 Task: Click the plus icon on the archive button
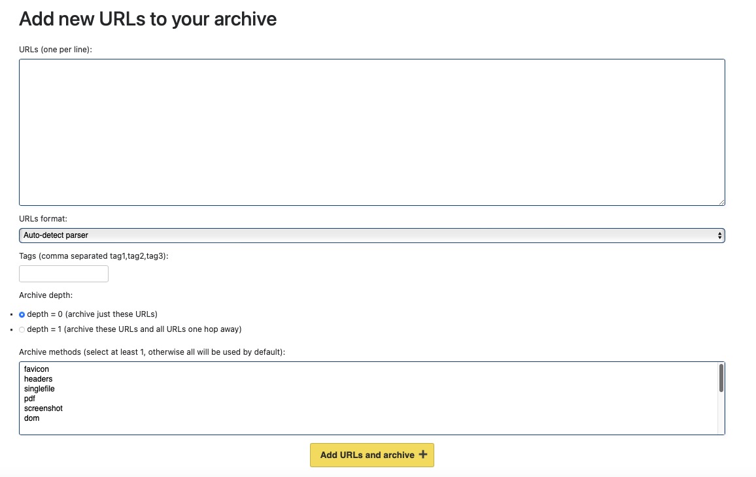tap(424, 455)
